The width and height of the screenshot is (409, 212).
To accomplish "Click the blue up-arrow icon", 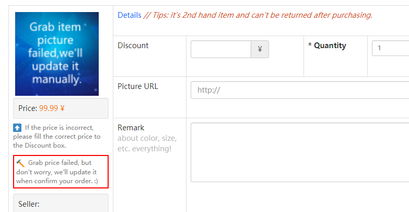I will click(x=17, y=128).
